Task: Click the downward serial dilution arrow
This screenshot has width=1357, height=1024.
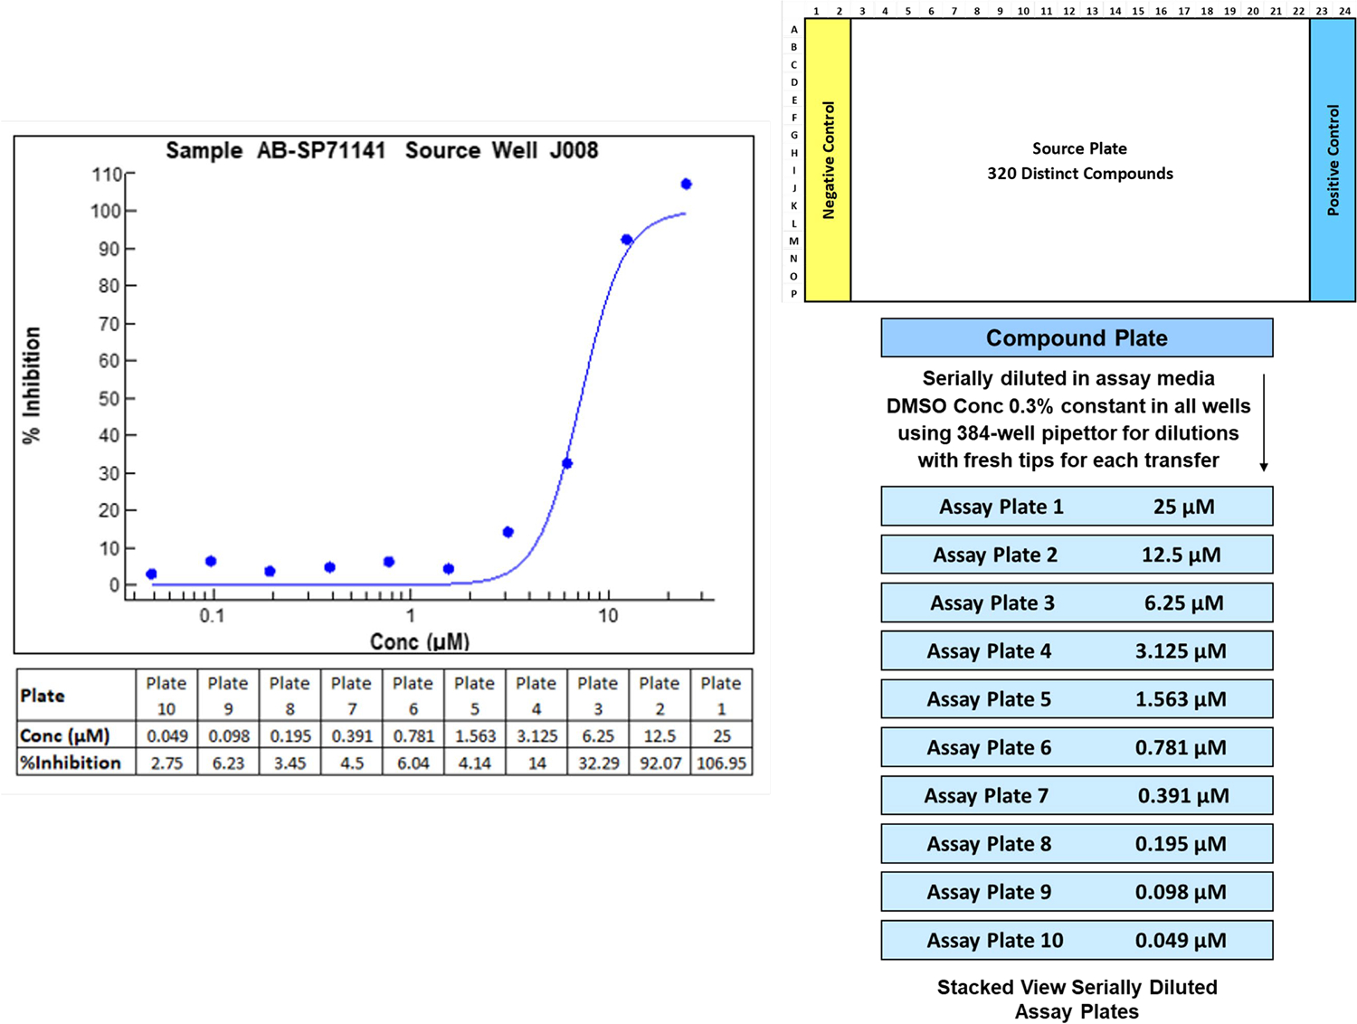Action: (1264, 422)
